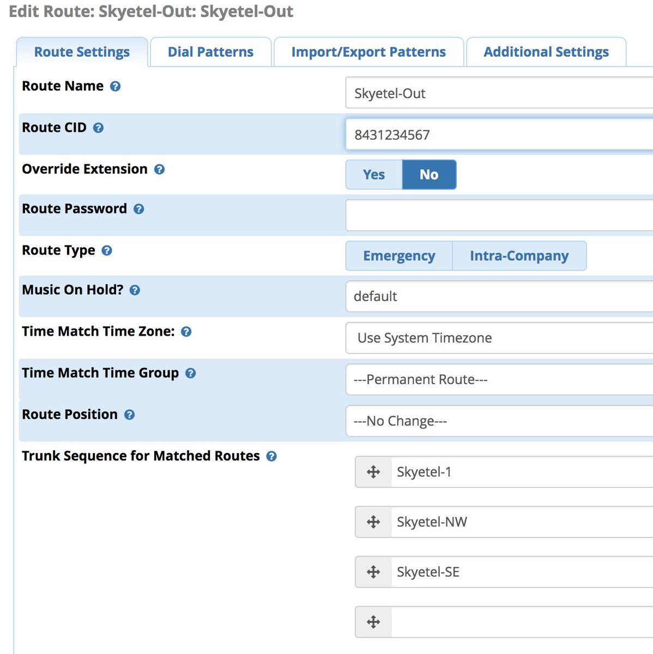Open trunk dropdown set to Skyetel-NW
Image resolution: width=653 pixels, height=654 pixels.
(522, 522)
